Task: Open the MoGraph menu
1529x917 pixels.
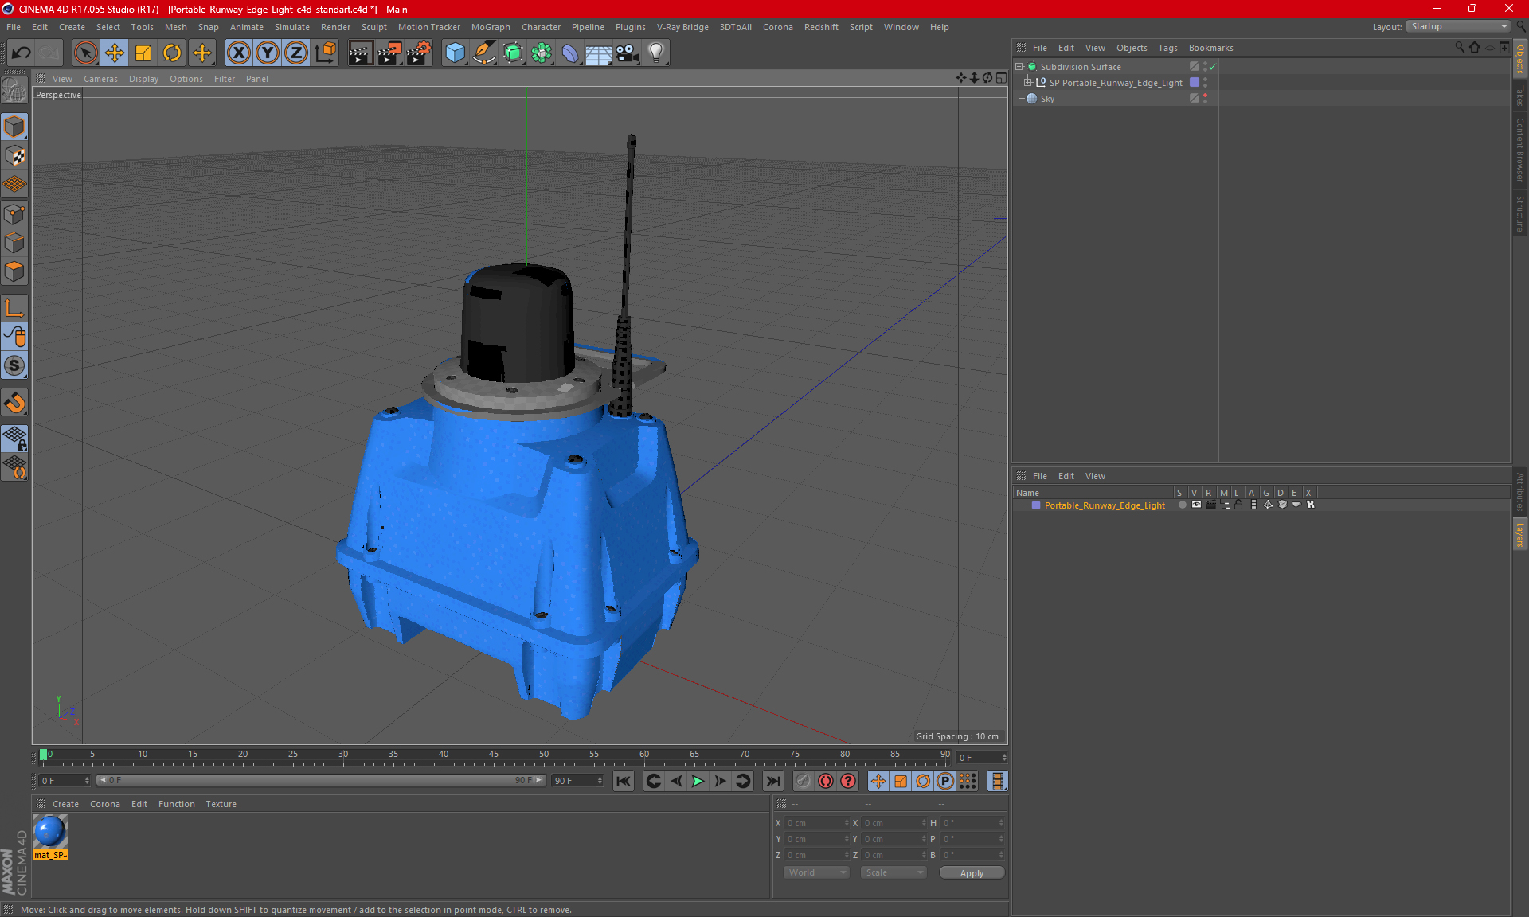Action: coord(491,27)
